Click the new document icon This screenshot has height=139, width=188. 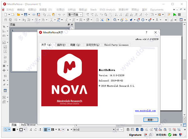coord(6,14)
